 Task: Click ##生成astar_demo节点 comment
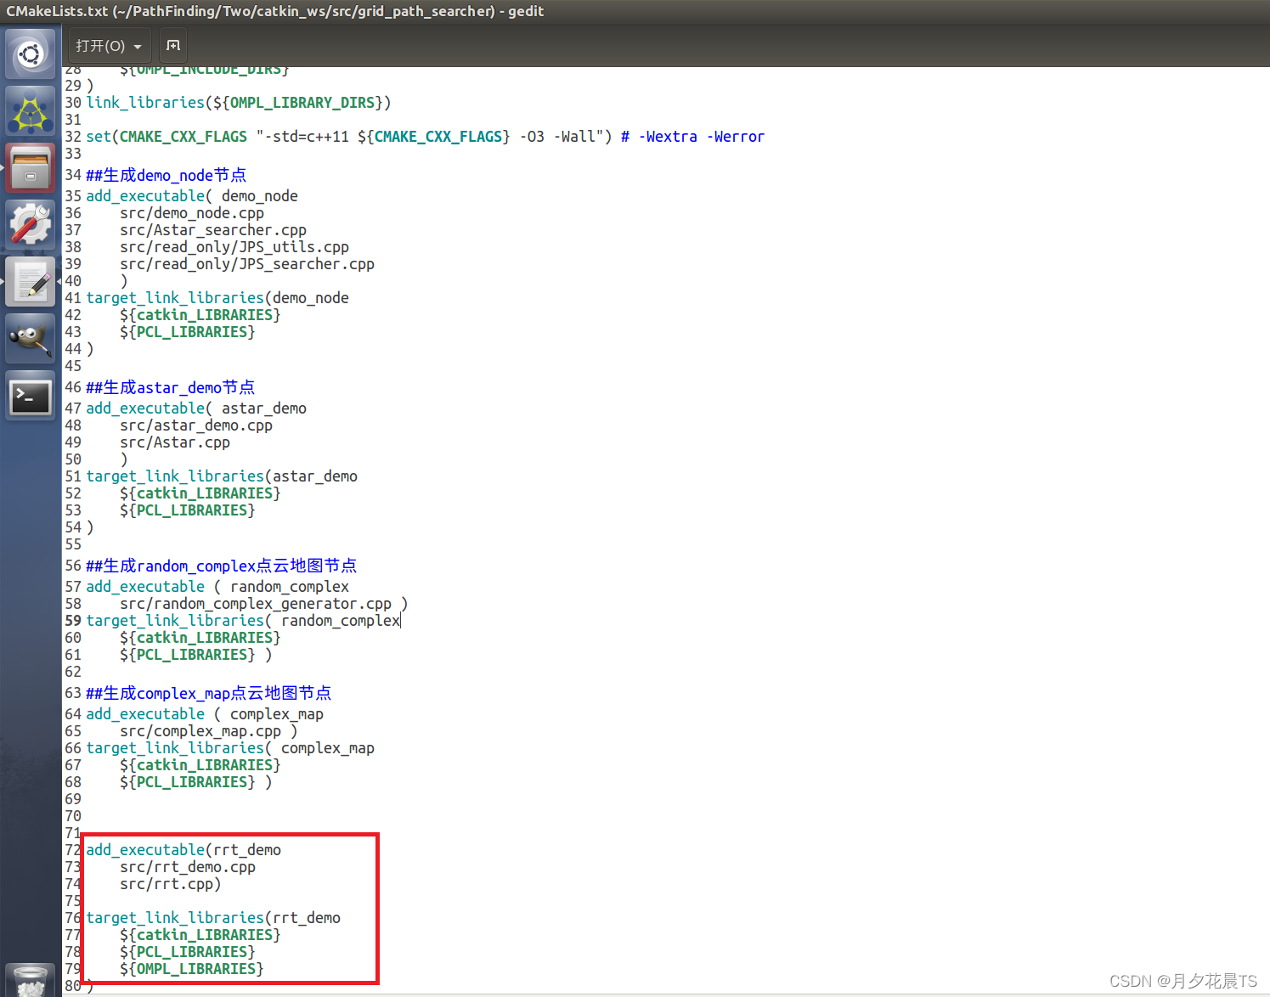pyautogui.click(x=171, y=387)
